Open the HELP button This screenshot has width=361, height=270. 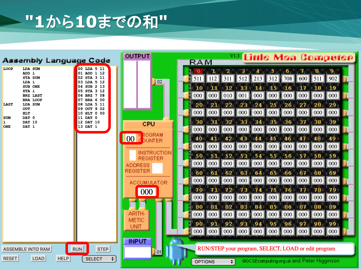coord(63,258)
